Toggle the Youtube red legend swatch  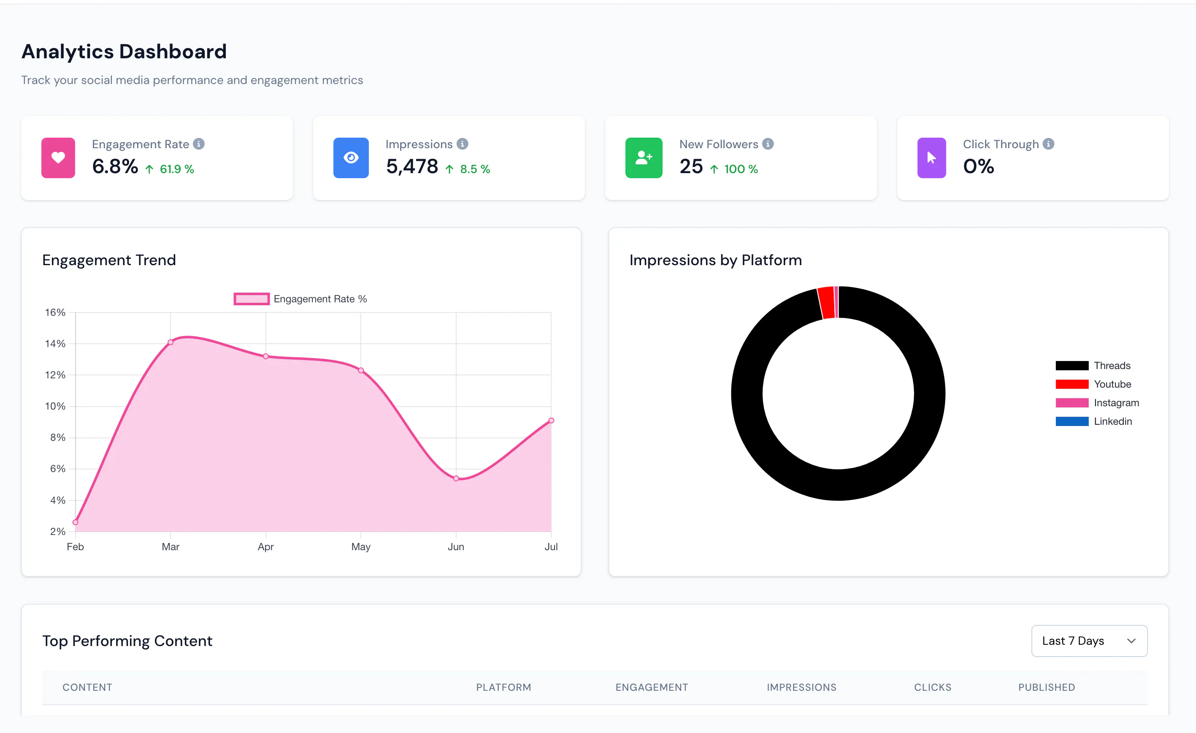(1072, 384)
